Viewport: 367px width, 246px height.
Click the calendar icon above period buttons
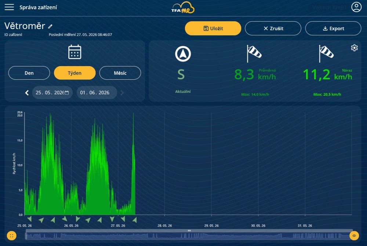[75, 52]
